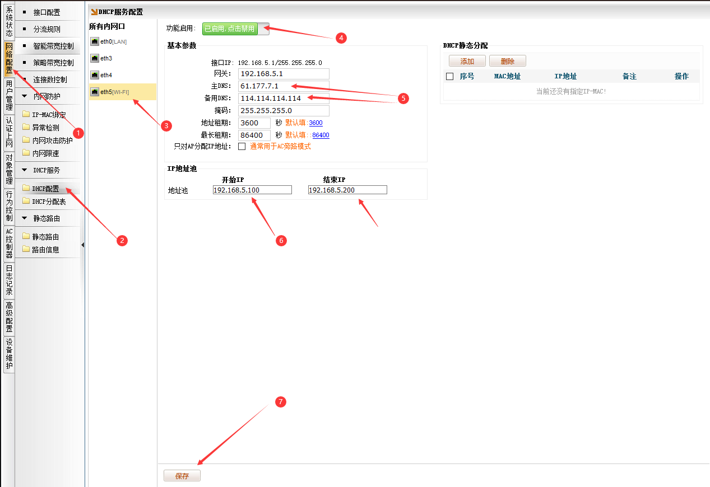
Task: Choose the eth4 interface icon
Action: coord(95,75)
